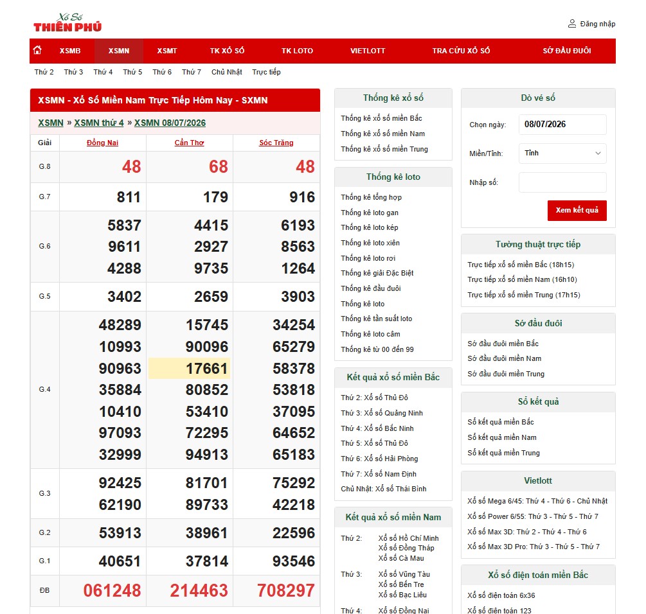Click the Đăng nhập login link
Viewport: 646px width, 614px height.
click(597, 24)
